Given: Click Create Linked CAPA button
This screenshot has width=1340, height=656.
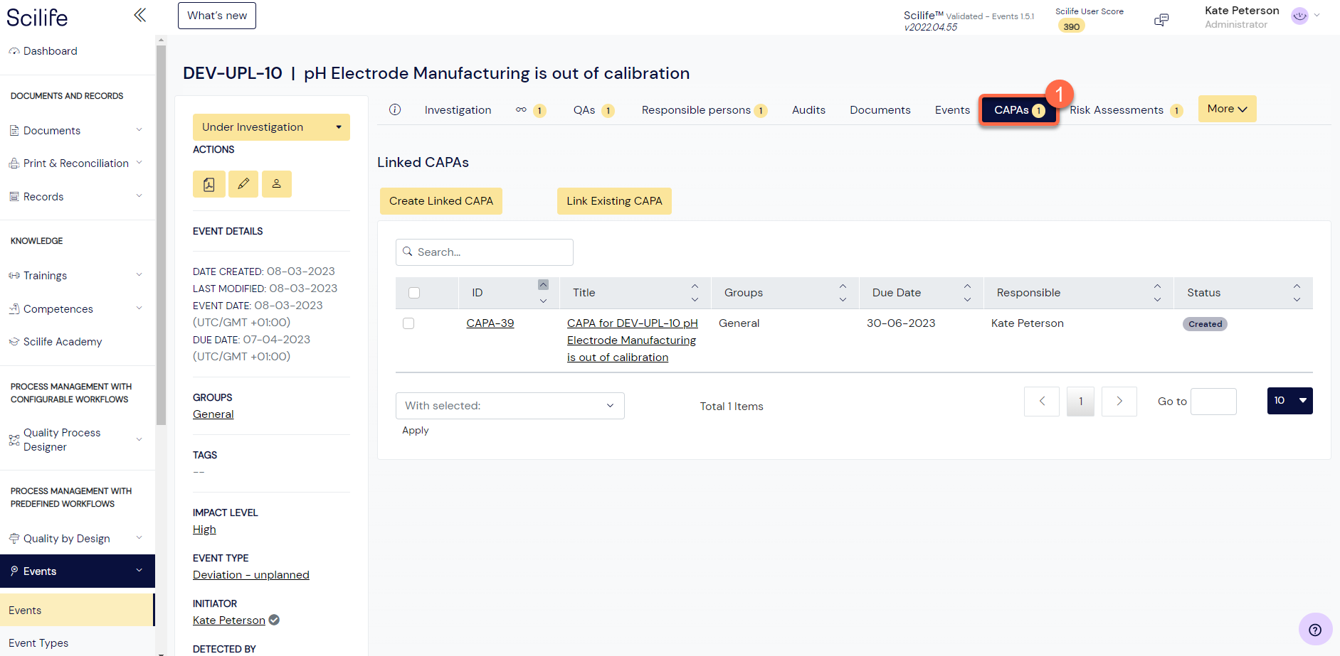Looking at the screenshot, I should click(x=441, y=201).
